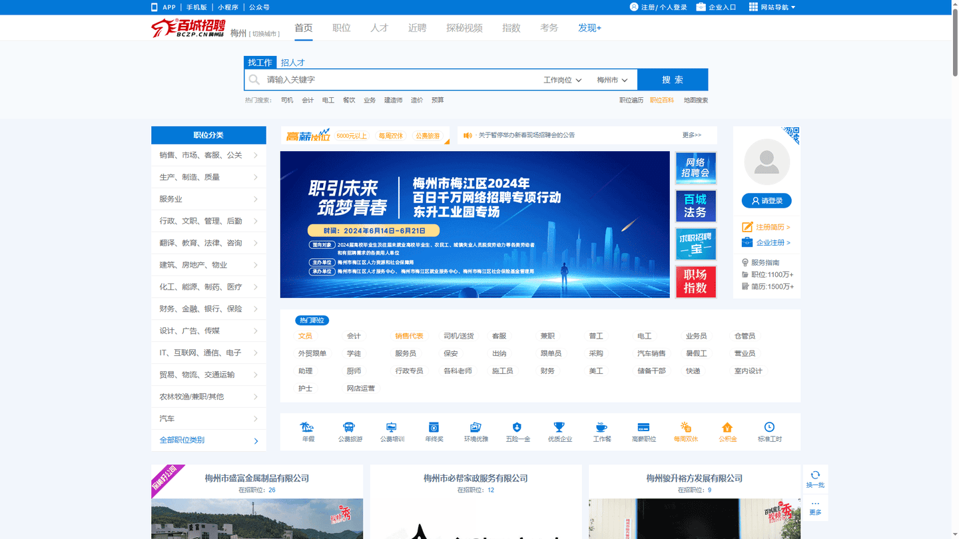The height and width of the screenshot is (539, 959).
Task: Click the QR code corner icon
Action: pyautogui.click(x=791, y=135)
